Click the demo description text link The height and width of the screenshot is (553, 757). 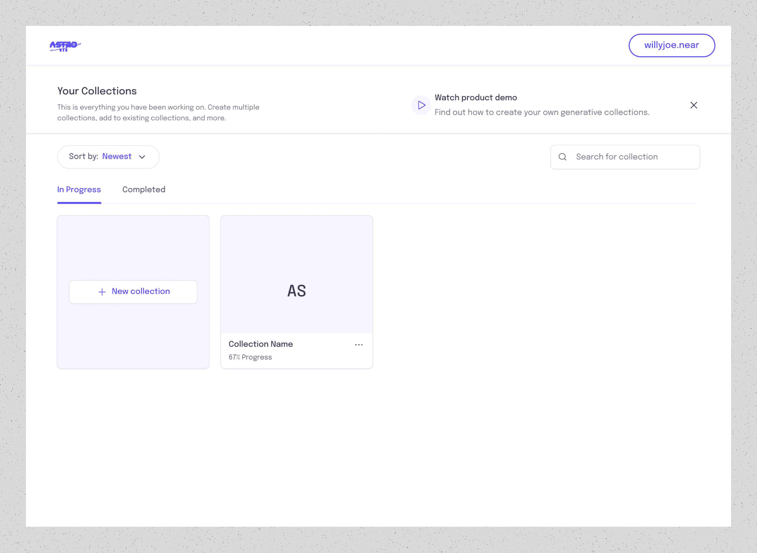pos(542,113)
